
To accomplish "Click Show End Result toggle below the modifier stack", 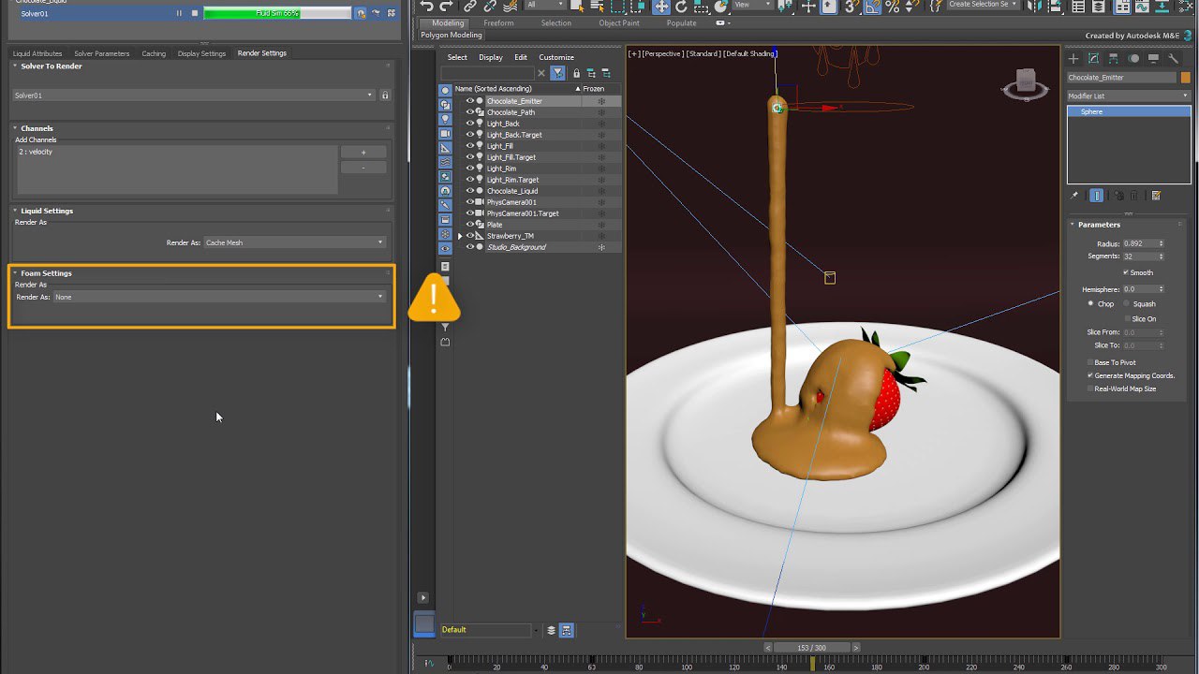I will click(1097, 196).
